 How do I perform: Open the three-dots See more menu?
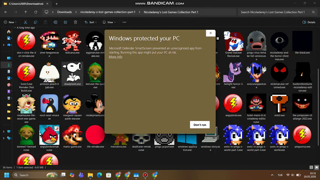124,22
